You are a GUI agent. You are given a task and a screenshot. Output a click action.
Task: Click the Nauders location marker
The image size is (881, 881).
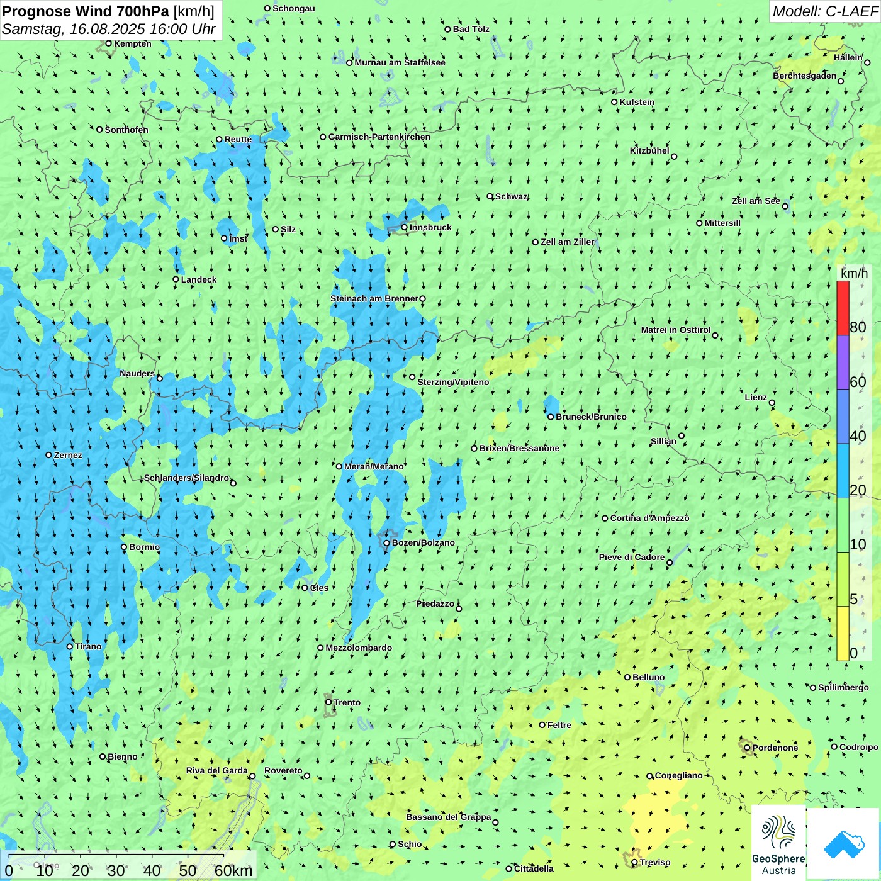tap(160, 378)
